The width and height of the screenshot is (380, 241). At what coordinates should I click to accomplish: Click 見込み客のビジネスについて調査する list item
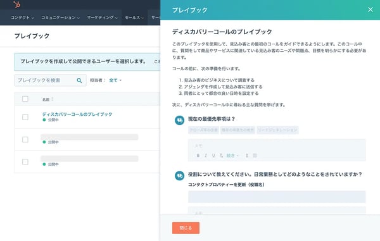pyautogui.click(x=219, y=80)
